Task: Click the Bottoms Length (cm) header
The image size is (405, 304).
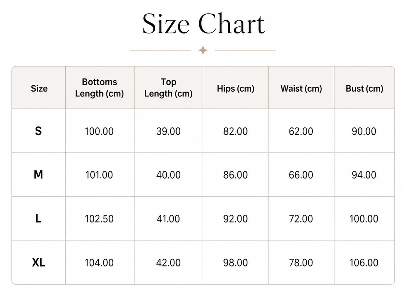Action: click(99, 87)
